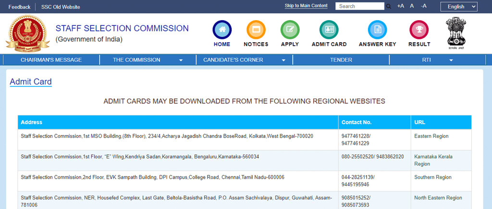Viewport: 492px width, 209px height.
Task: Open THE COMMISSION menu item
Action: click(x=136, y=60)
